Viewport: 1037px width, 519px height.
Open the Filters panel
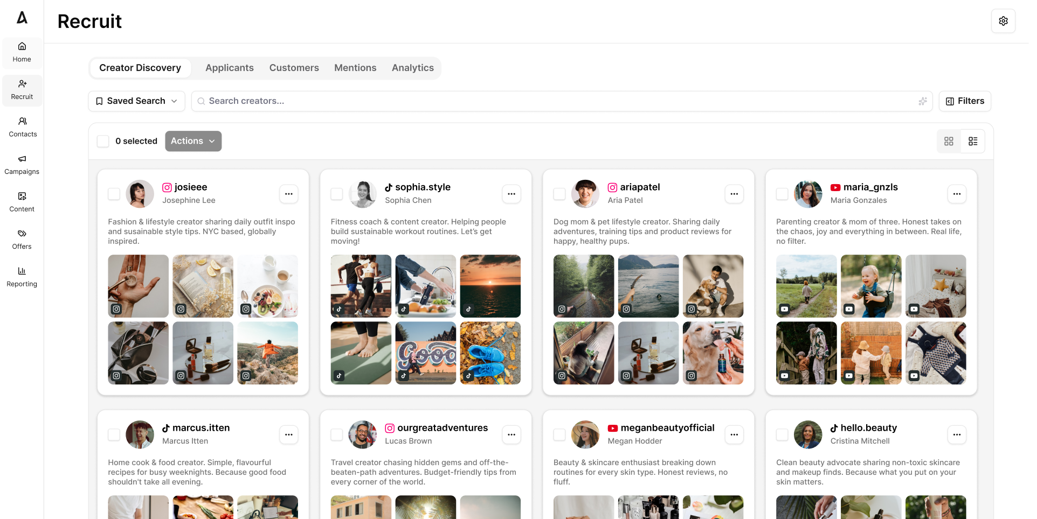965,101
